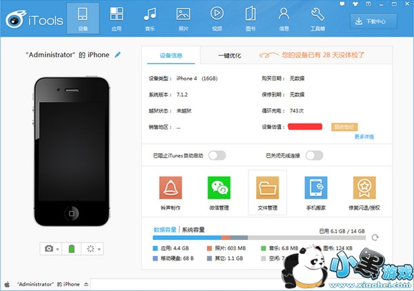414x291 pixels.
Task: Click the status bar input field
Action: 185,284
